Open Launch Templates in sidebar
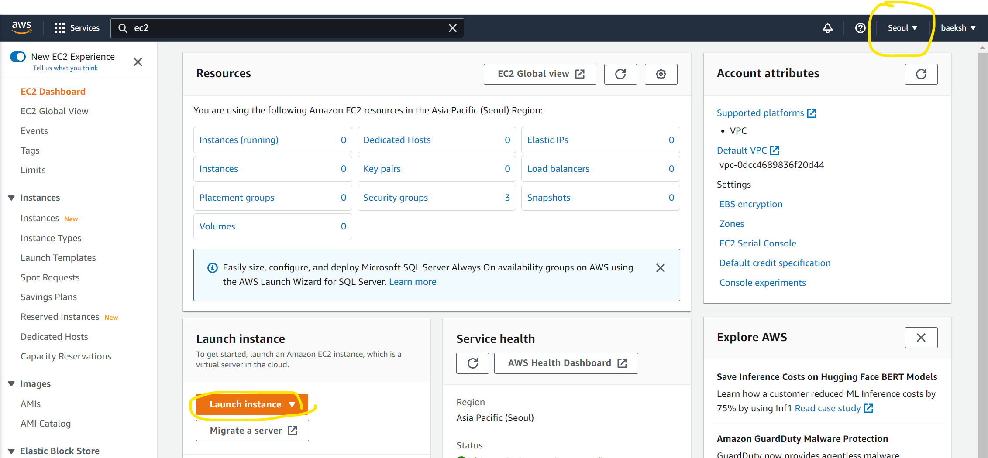The image size is (988, 458). [58, 258]
